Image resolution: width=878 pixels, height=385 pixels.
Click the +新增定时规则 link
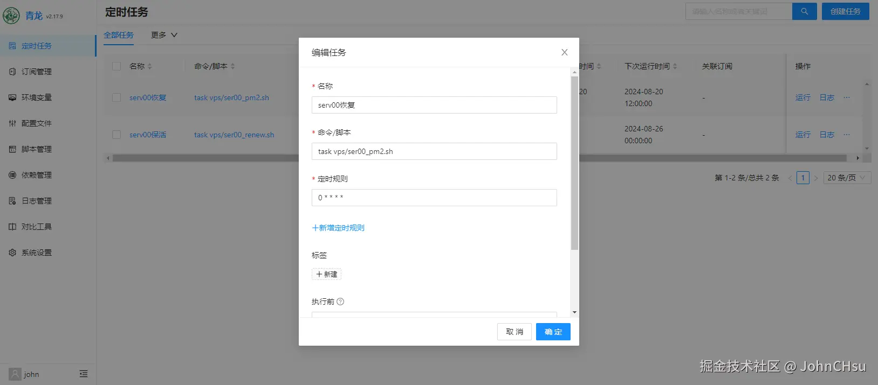[x=338, y=228]
